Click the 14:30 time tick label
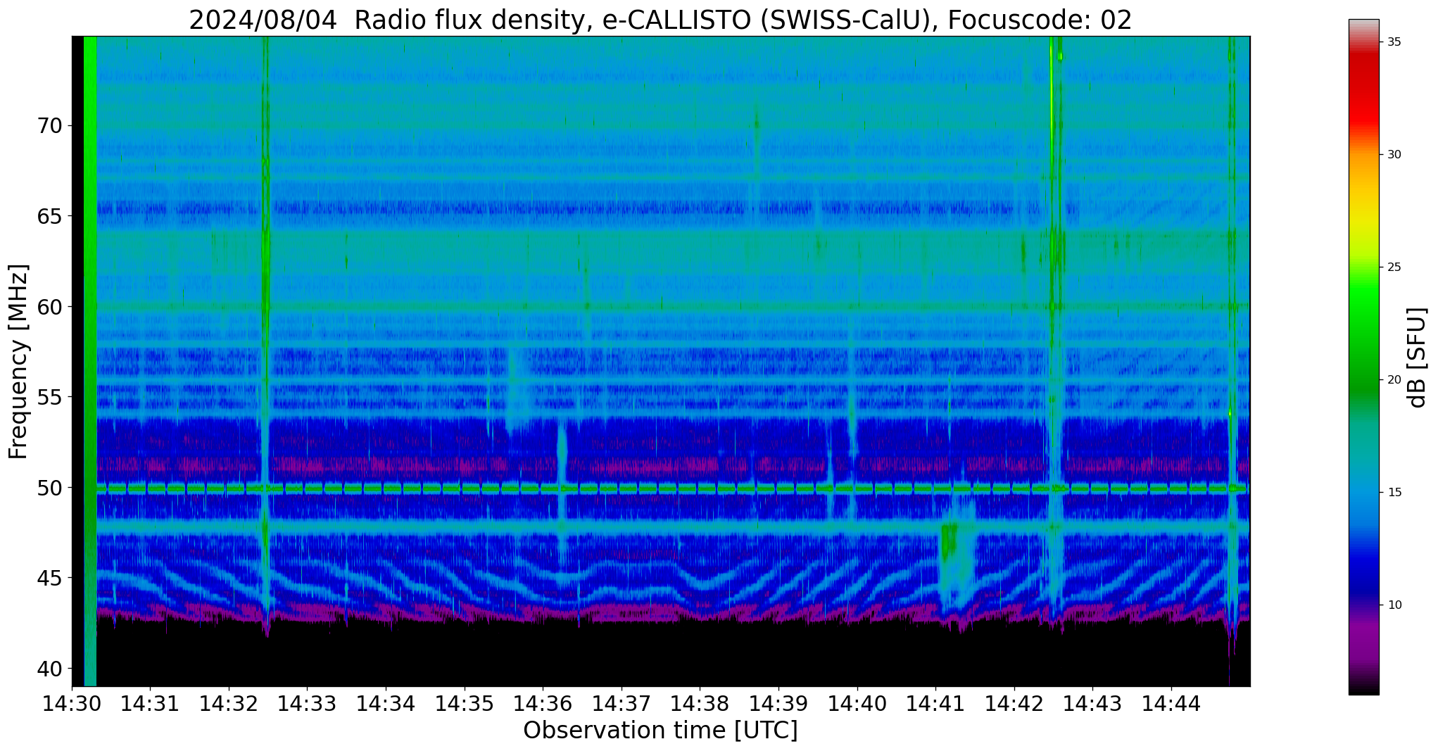 pos(72,703)
